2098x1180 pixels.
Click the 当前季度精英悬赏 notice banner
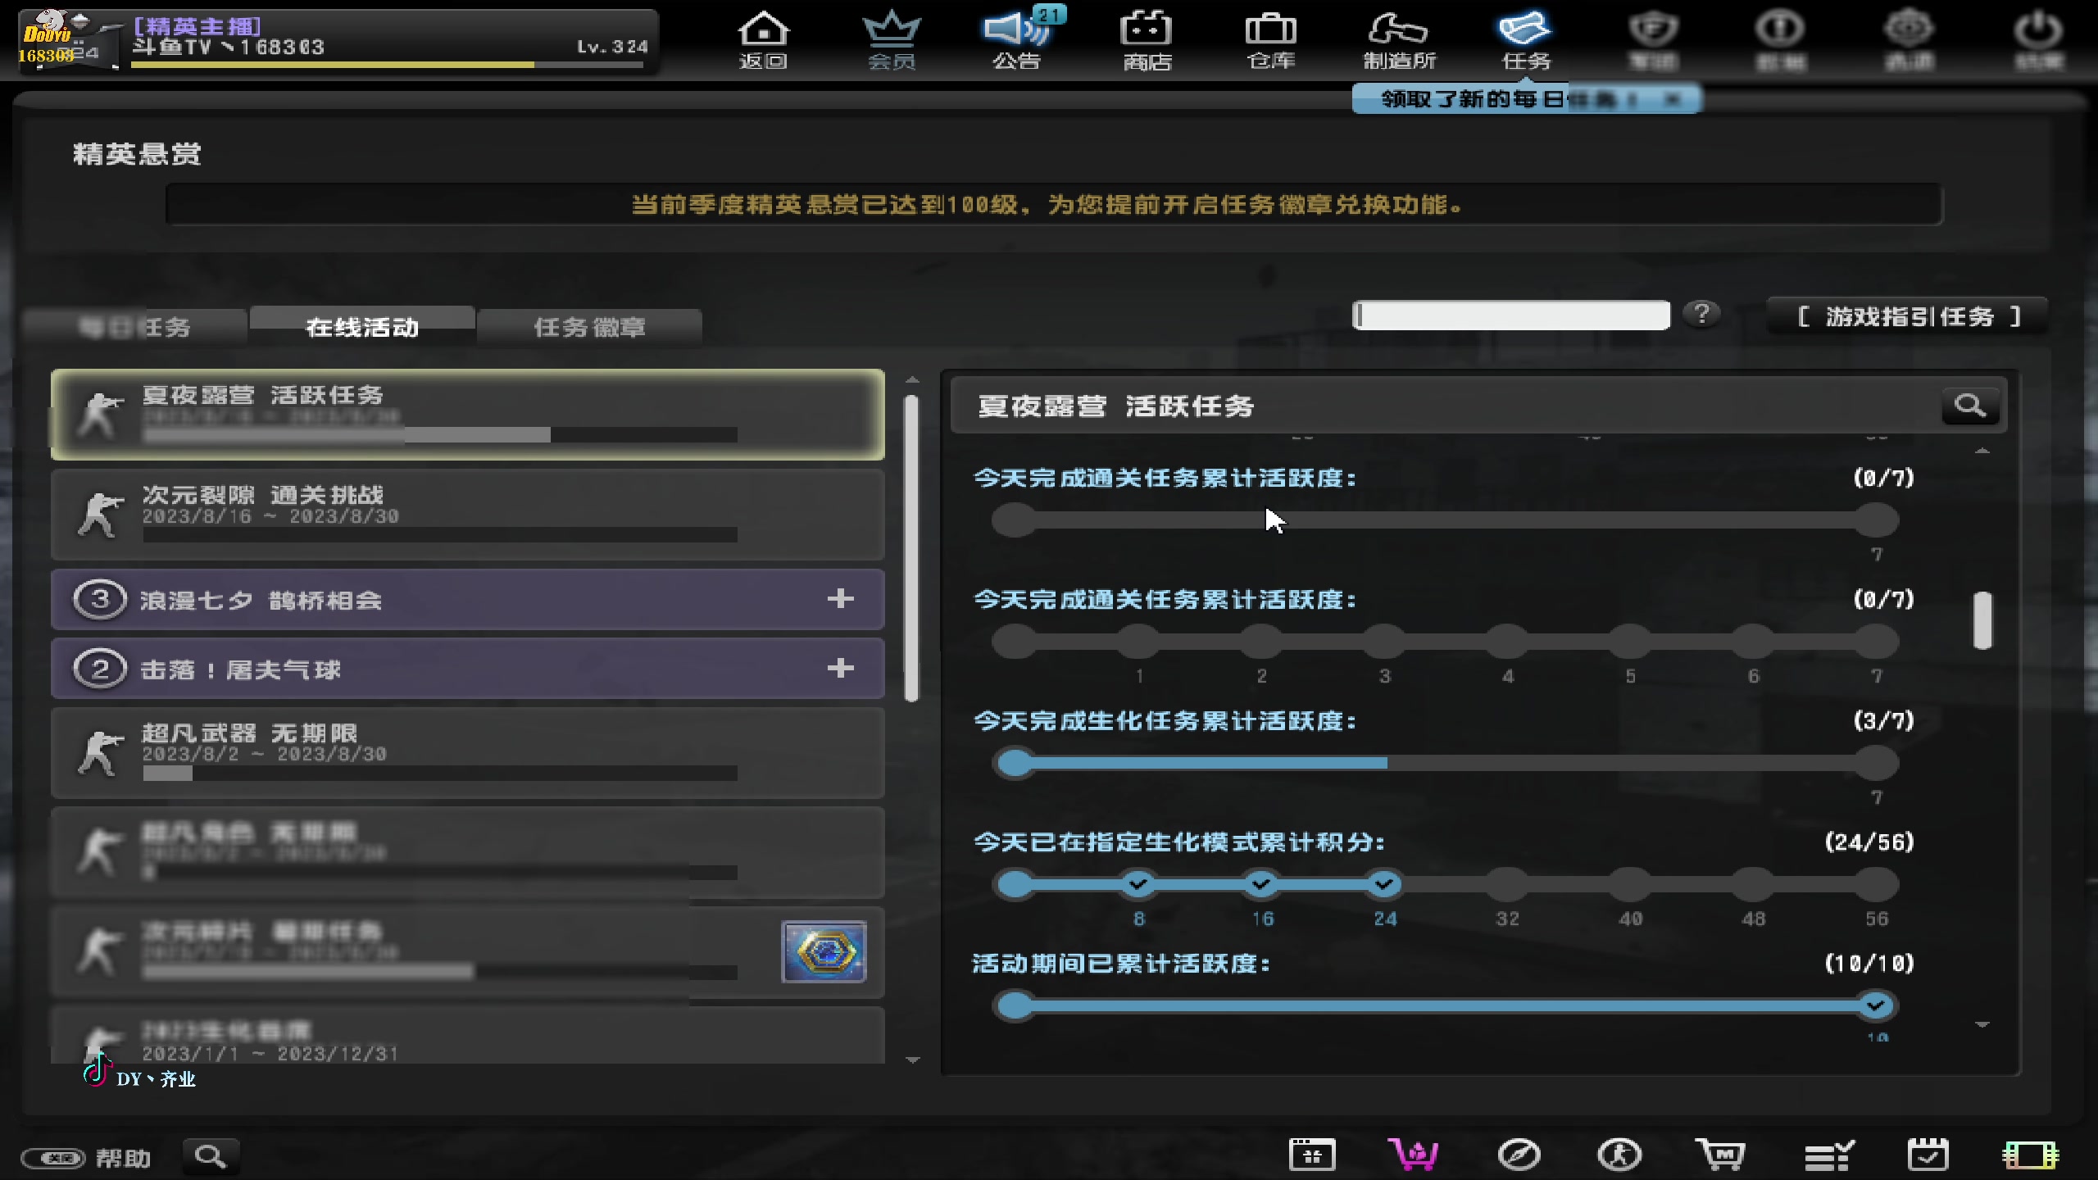coord(1054,204)
